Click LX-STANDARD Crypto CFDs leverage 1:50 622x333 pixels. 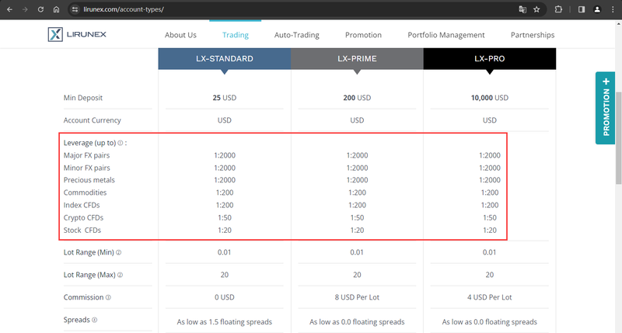pos(225,218)
